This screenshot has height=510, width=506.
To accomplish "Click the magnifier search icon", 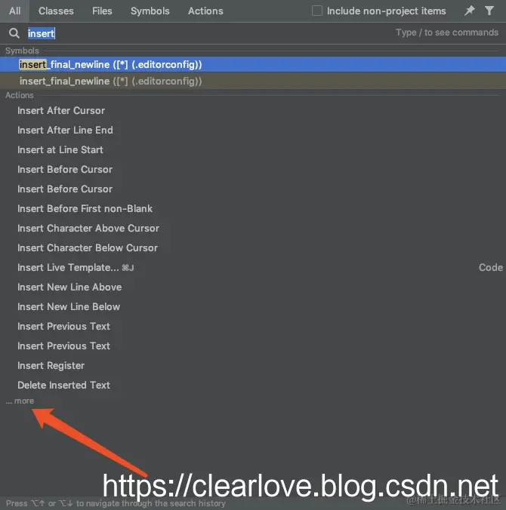I will [14, 33].
